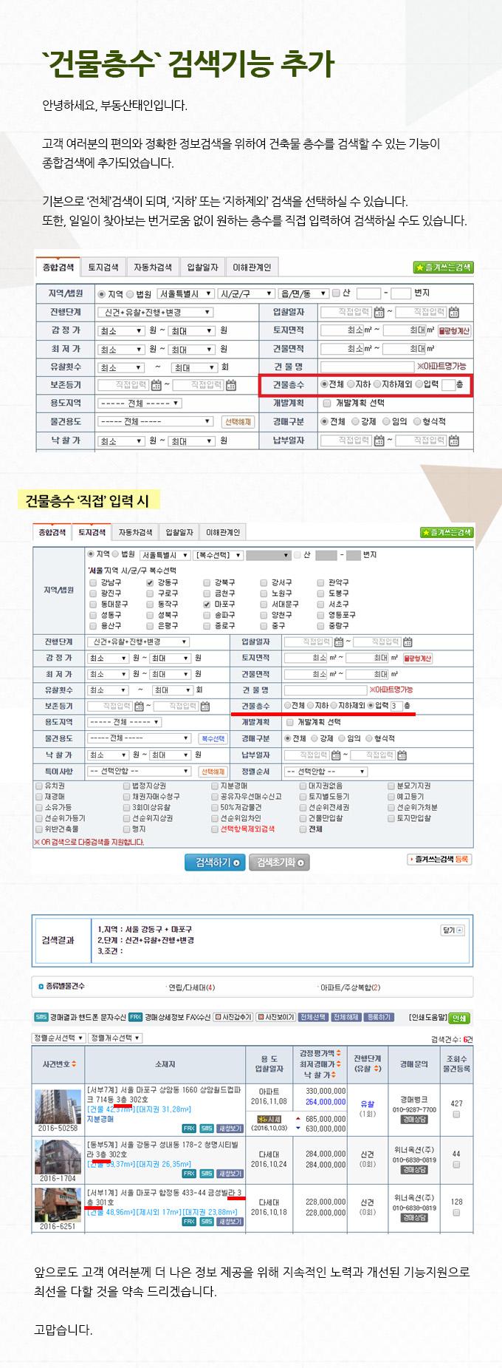
Task: Check the 강남구 district checkbox
Action: tap(93, 583)
